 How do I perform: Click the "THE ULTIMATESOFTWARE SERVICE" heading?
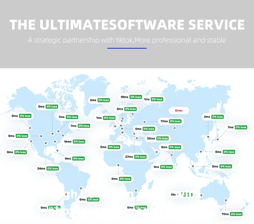(x=127, y=25)
